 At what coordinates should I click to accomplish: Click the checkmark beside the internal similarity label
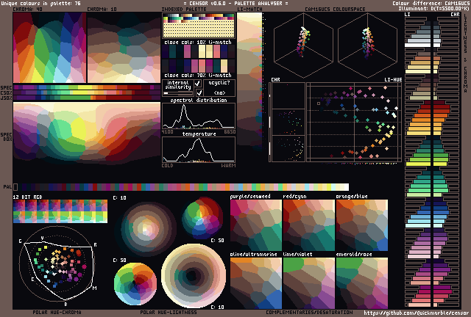(198, 84)
